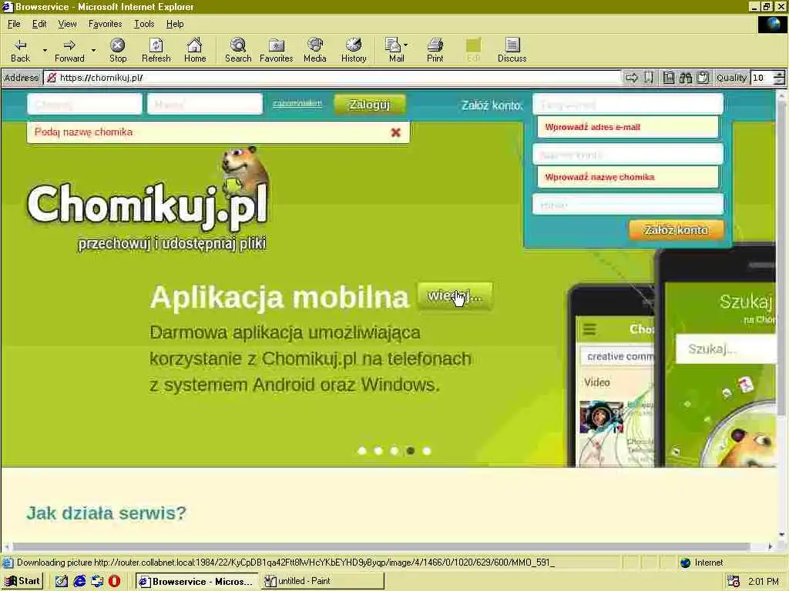Screen dimensions: 789x591
Task: Select the fifth carousel dot
Action: 427,451
